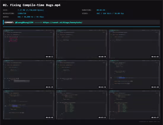
Task: Open the thumbnail stamped 00:01:29
Action: 29,75
